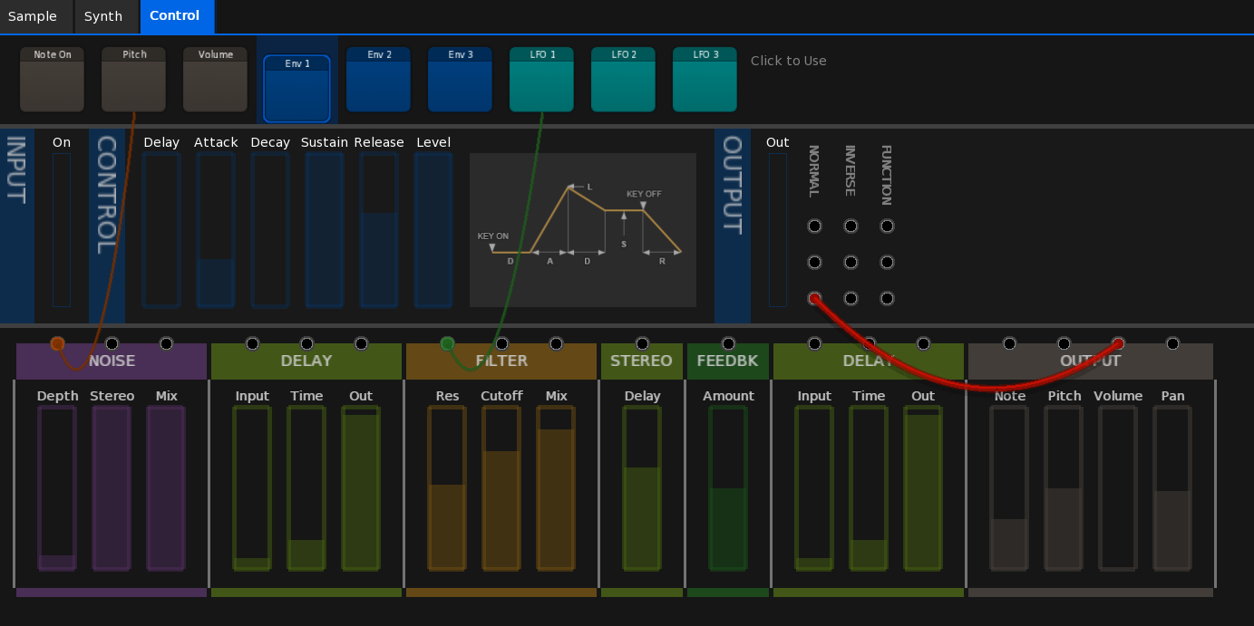Click the top Function output jack

point(887,226)
